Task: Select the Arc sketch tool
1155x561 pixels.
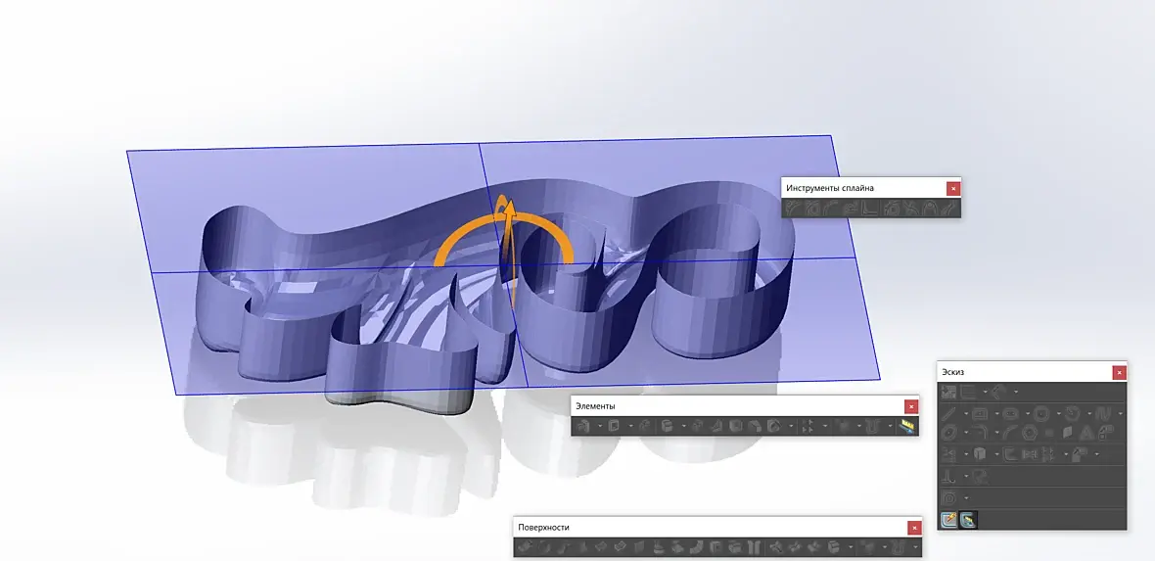Action: click(x=1072, y=413)
